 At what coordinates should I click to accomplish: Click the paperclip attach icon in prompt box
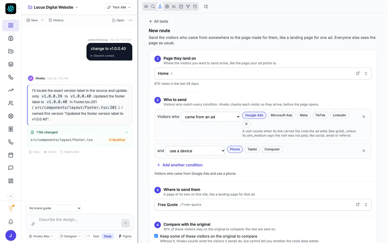coord(33,224)
